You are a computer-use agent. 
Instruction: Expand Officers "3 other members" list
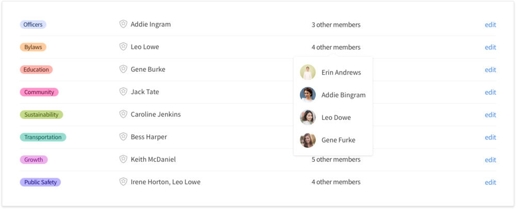336,25
